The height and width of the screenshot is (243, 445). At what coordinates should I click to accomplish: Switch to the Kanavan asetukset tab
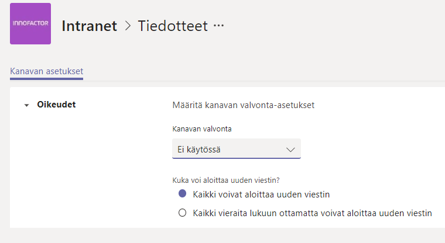pos(46,71)
